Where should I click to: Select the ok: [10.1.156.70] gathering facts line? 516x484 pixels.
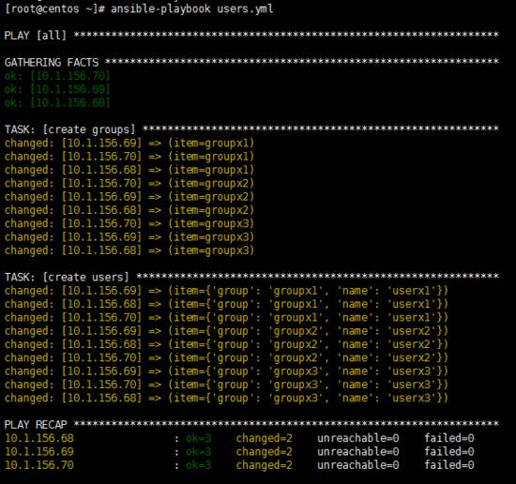click(57, 76)
